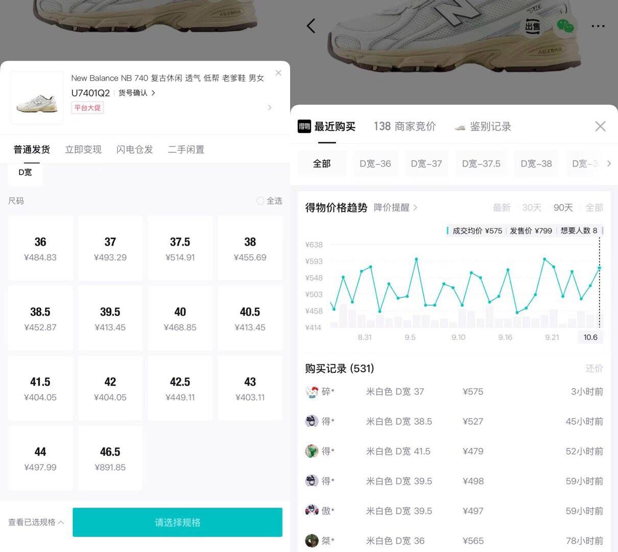Set price trend range to 最新
This screenshot has height=552, width=618.
click(502, 208)
